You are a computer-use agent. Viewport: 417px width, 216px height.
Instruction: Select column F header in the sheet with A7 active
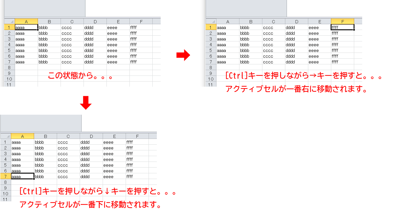[x=137, y=136]
